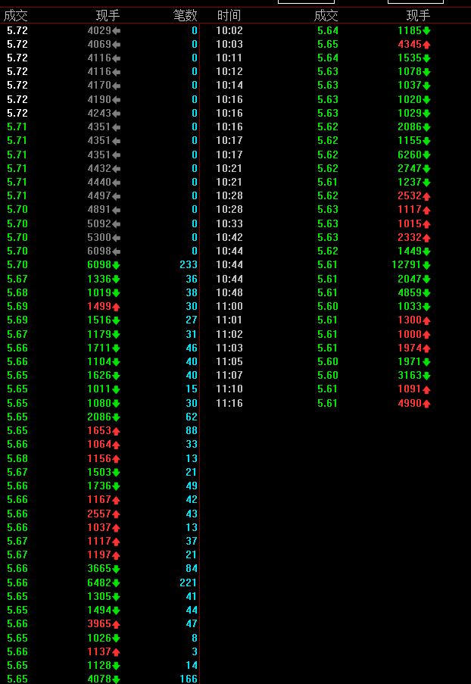Select the 11:07 time row
The image size is (471, 684).
click(229, 375)
